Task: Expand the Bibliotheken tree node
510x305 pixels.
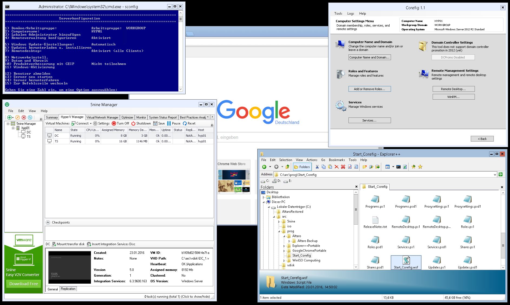Action: 264,197
